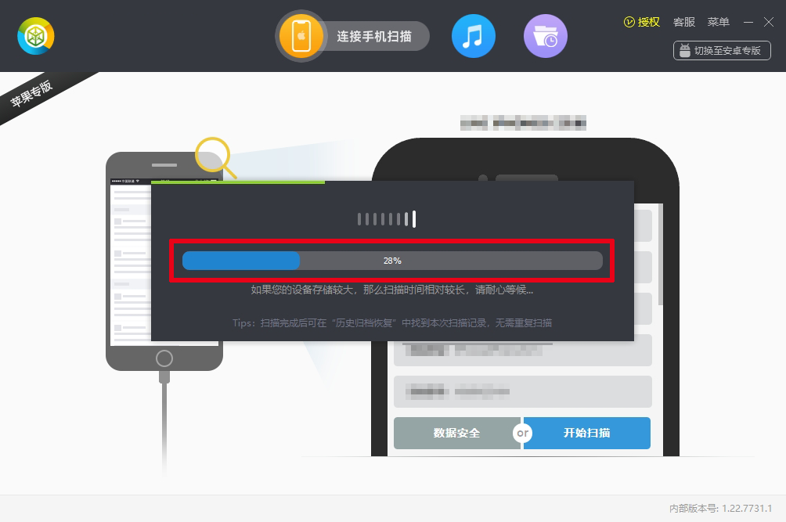The height and width of the screenshot is (522, 786).
Task: Click the gray 数据安全 button
Action: click(456, 433)
